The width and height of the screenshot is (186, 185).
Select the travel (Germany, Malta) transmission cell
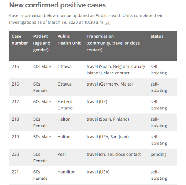[109, 84]
